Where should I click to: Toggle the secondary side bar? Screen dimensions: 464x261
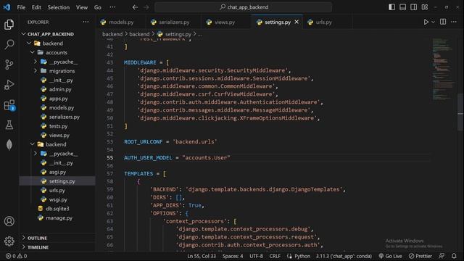click(x=414, y=7)
